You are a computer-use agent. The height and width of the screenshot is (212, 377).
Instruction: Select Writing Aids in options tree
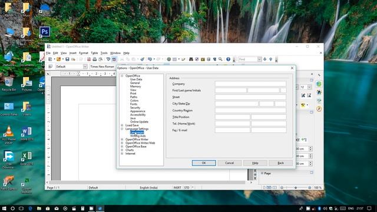[x=138, y=136]
